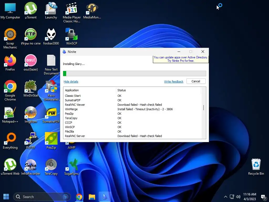Select the WinMerge application row

point(132,109)
